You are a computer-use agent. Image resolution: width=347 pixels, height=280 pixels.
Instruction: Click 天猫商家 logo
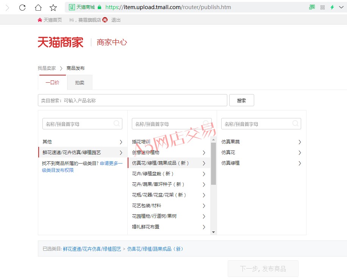[60, 42]
